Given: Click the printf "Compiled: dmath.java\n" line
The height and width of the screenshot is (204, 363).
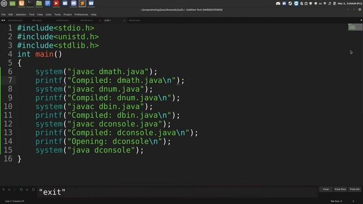Looking at the screenshot, I should 110,80.
